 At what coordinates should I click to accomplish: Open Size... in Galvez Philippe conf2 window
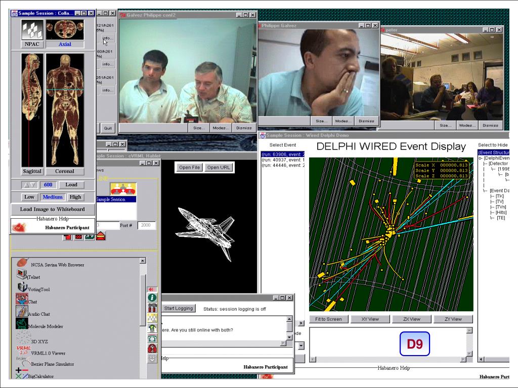pyautogui.click(x=199, y=128)
